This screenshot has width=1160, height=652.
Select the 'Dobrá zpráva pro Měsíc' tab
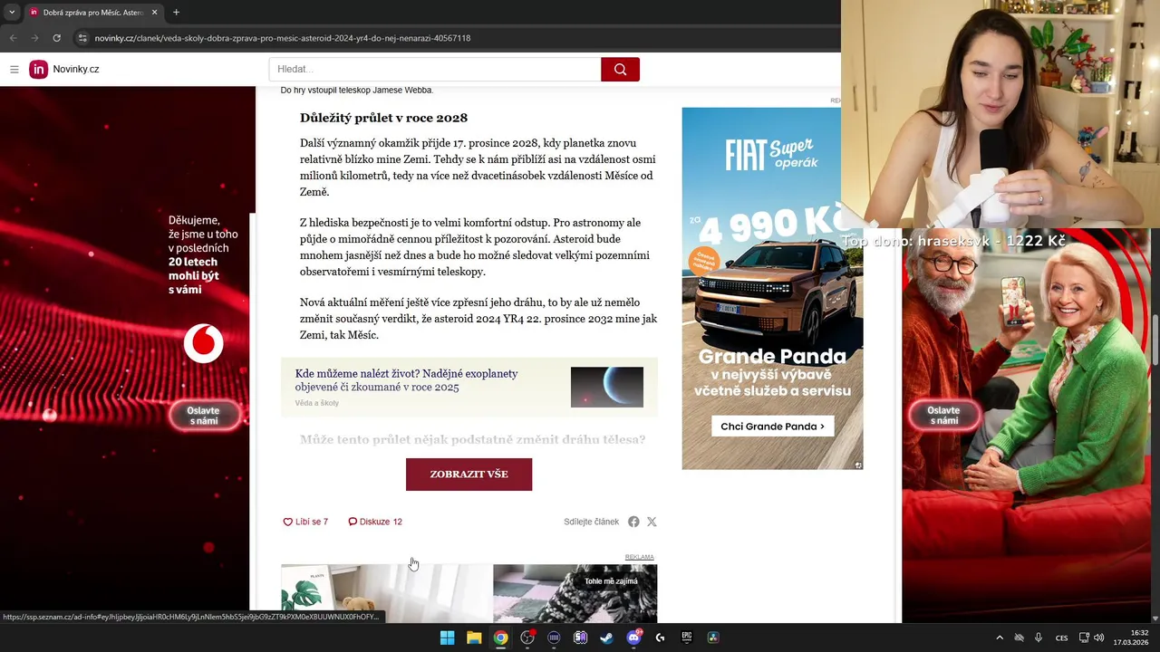[93, 13]
